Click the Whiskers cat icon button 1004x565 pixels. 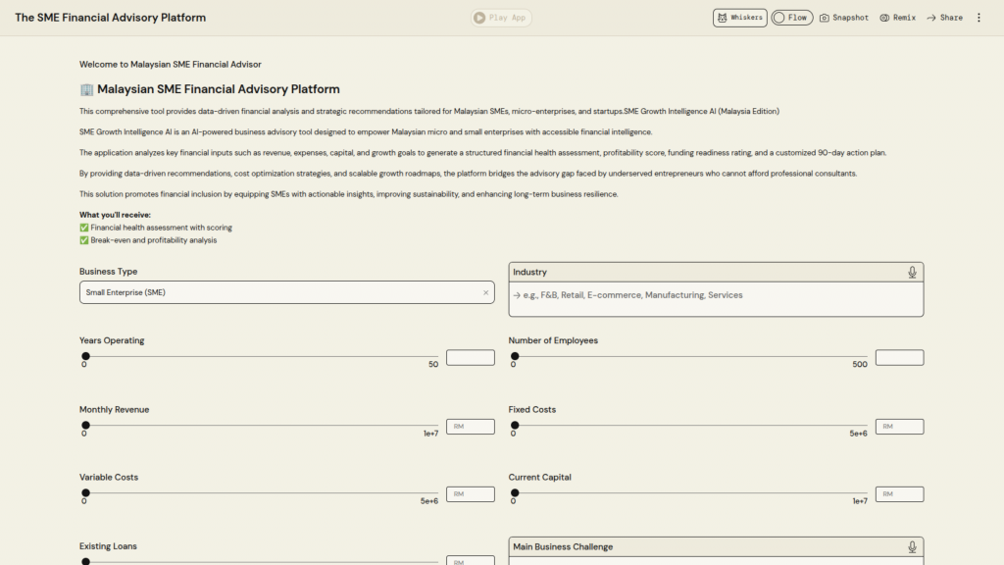coord(739,18)
